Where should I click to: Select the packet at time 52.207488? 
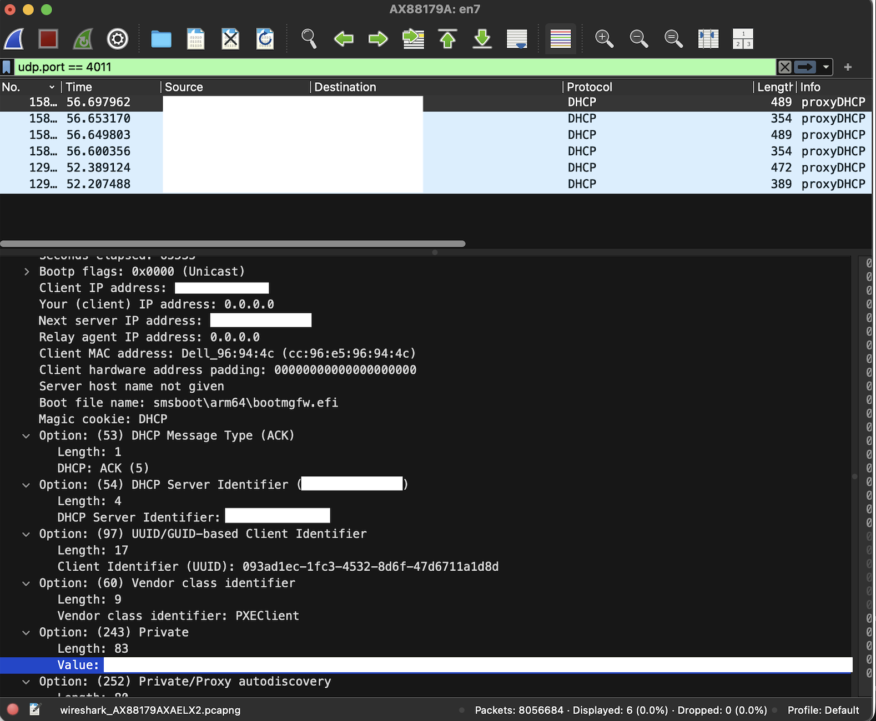436,184
